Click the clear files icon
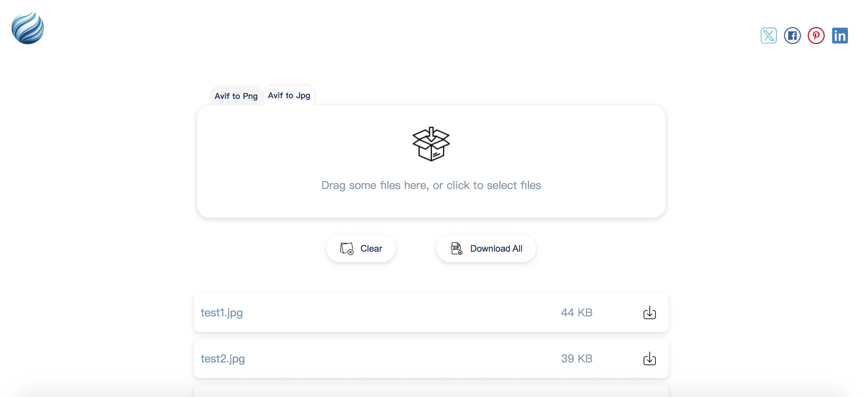Viewport: 864px width, 397px height. pyautogui.click(x=347, y=249)
